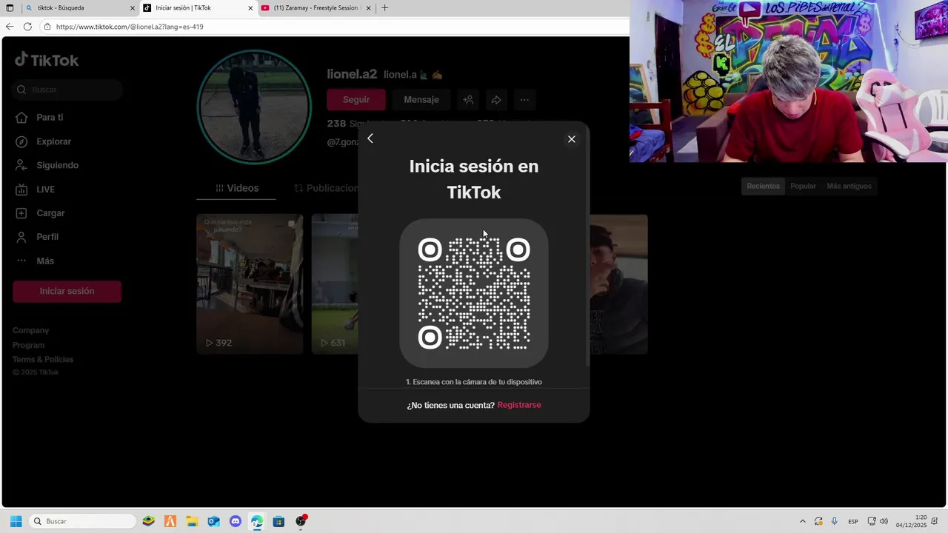Click the site info lock icon

coord(47,27)
